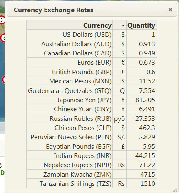
Task: Click the Currency Exchange Rates title bar
Action: pyautogui.click(x=92, y=10)
